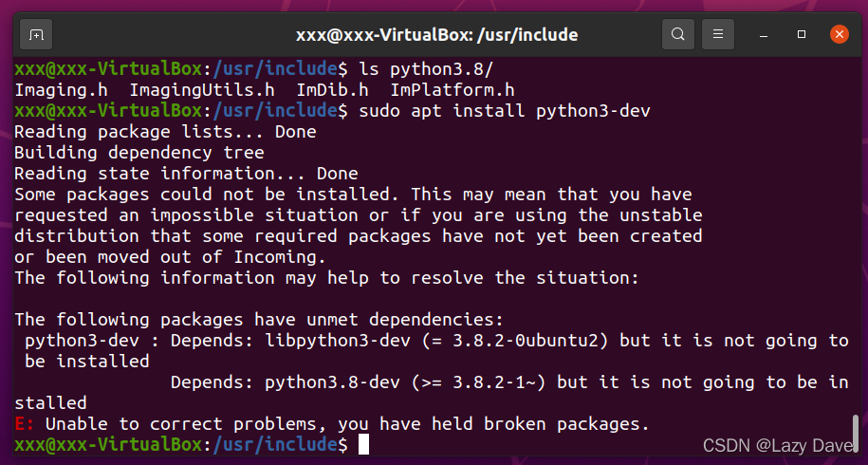Minimize the terminal window
This screenshot has width=868, height=465.
pyautogui.click(x=764, y=34)
